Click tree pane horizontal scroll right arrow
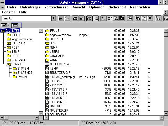The width and height of the screenshot is (168, 126). 37,118
